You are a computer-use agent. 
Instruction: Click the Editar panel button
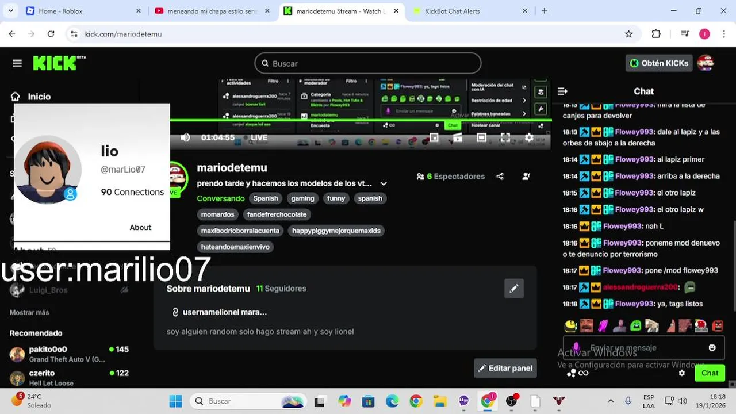pyautogui.click(x=505, y=368)
